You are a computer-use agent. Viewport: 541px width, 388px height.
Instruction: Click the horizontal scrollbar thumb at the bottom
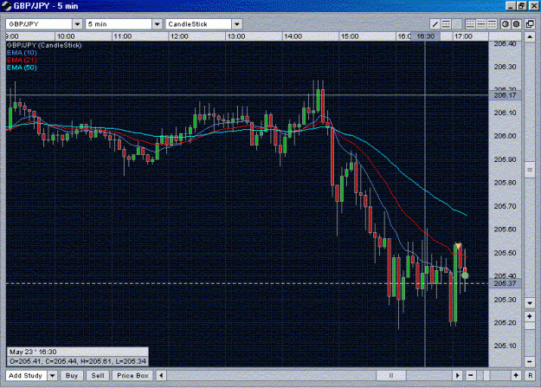pos(391,375)
